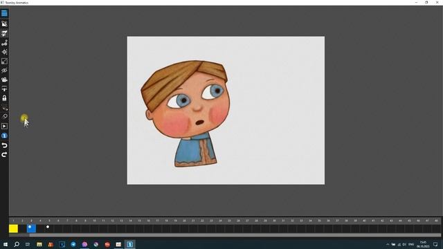The height and width of the screenshot is (249, 443).
Task: Select the yellow frame 1 cell
Action: pyautogui.click(x=13, y=228)
